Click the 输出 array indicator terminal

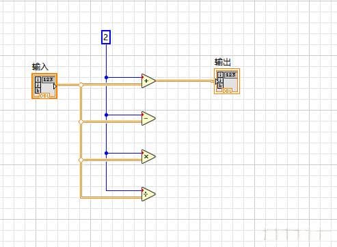[x=227, y=81]
